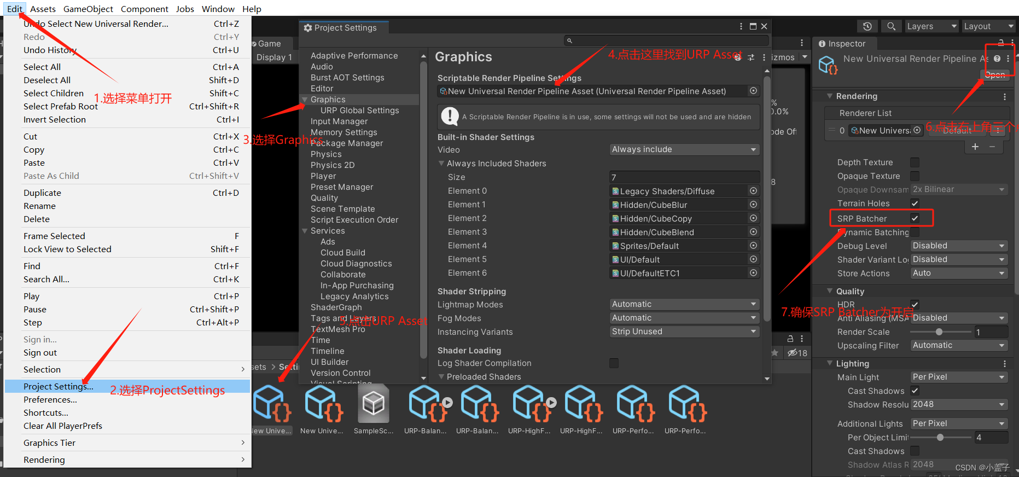Screen dimensions: 1019x477
Task: Click the Project Settings search field
Action: 666,40
